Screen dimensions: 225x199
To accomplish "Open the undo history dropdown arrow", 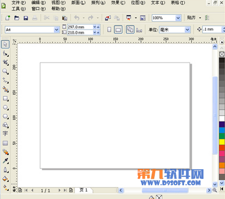I will 84,18.
